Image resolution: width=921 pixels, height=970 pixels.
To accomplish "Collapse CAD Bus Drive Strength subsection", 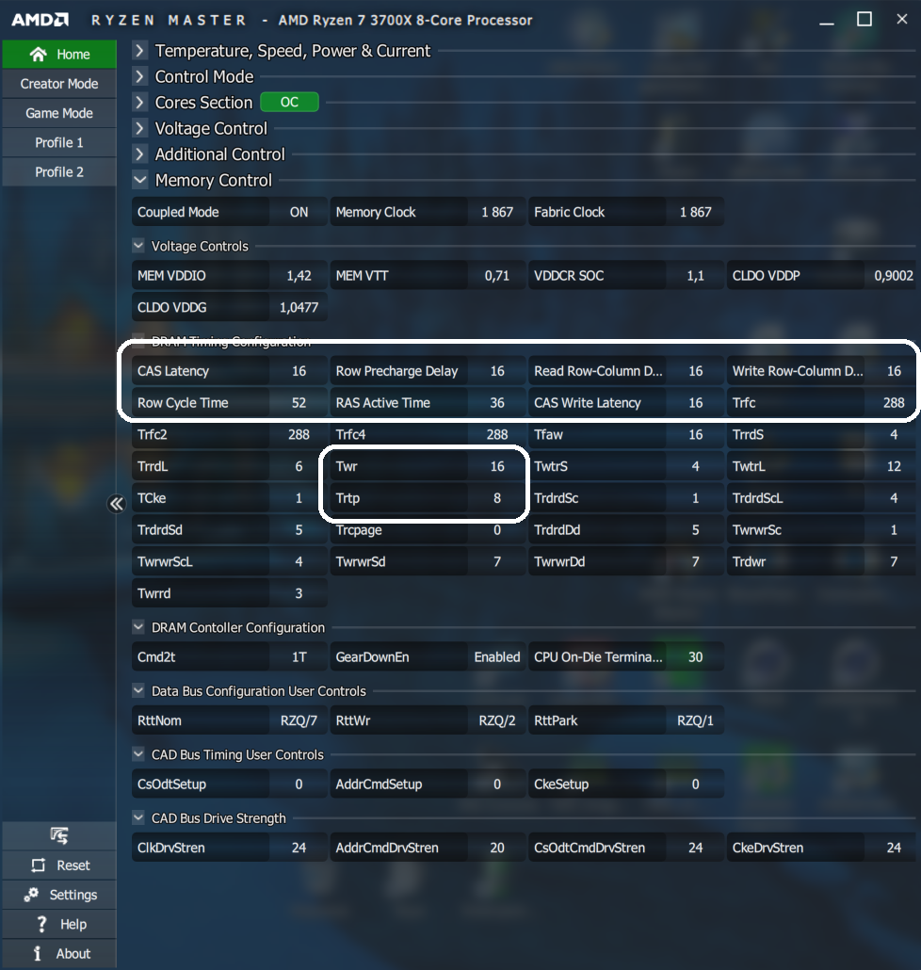I will tap(138, 817).
